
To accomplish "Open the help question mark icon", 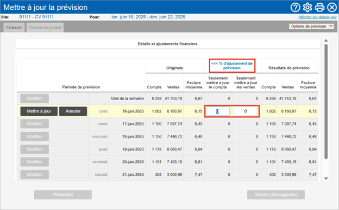I will click(x=295, y=8).
